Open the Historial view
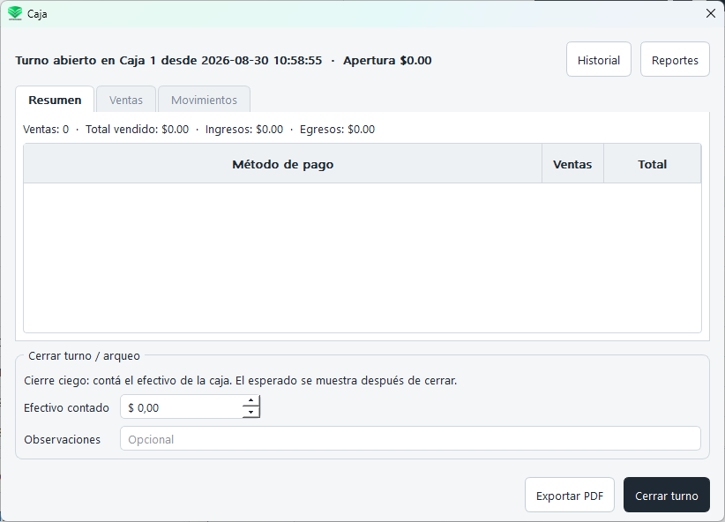The image size is (725, 522). pyautogui.click(x=598, y=60)
